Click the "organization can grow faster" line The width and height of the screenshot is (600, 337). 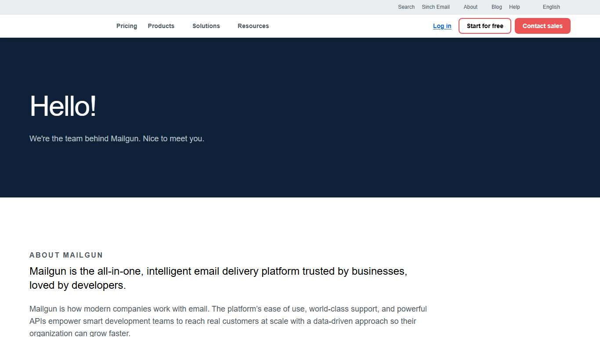pyautogui.click(x=80, y=333)
